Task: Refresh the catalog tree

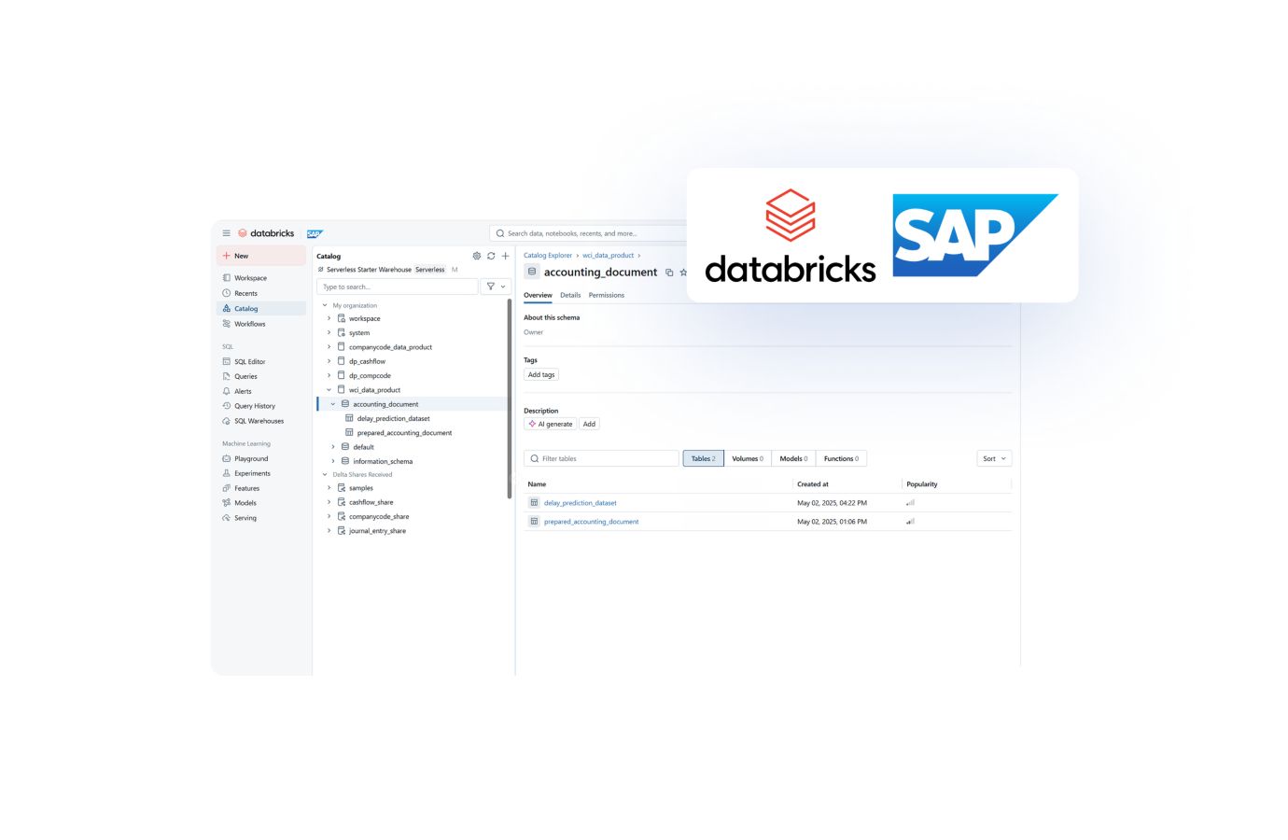Action: click(x=491, y=256)
